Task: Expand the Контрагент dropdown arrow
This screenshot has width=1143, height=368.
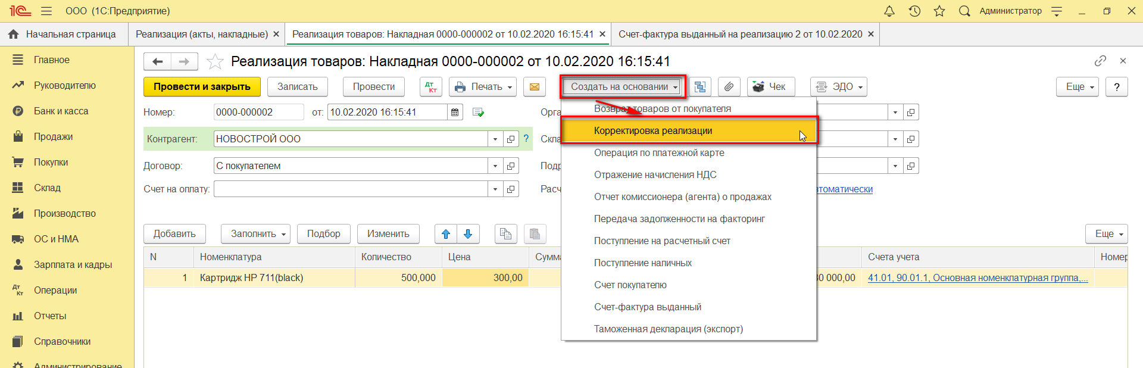Action: tap(495, 139)
